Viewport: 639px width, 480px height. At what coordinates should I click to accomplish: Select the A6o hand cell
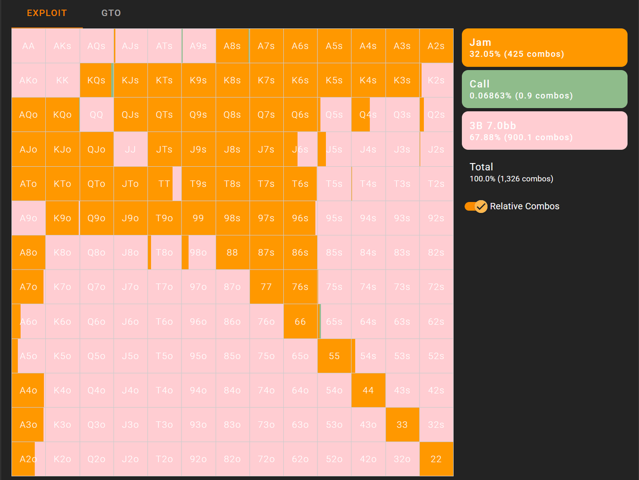tap(28, 321)
